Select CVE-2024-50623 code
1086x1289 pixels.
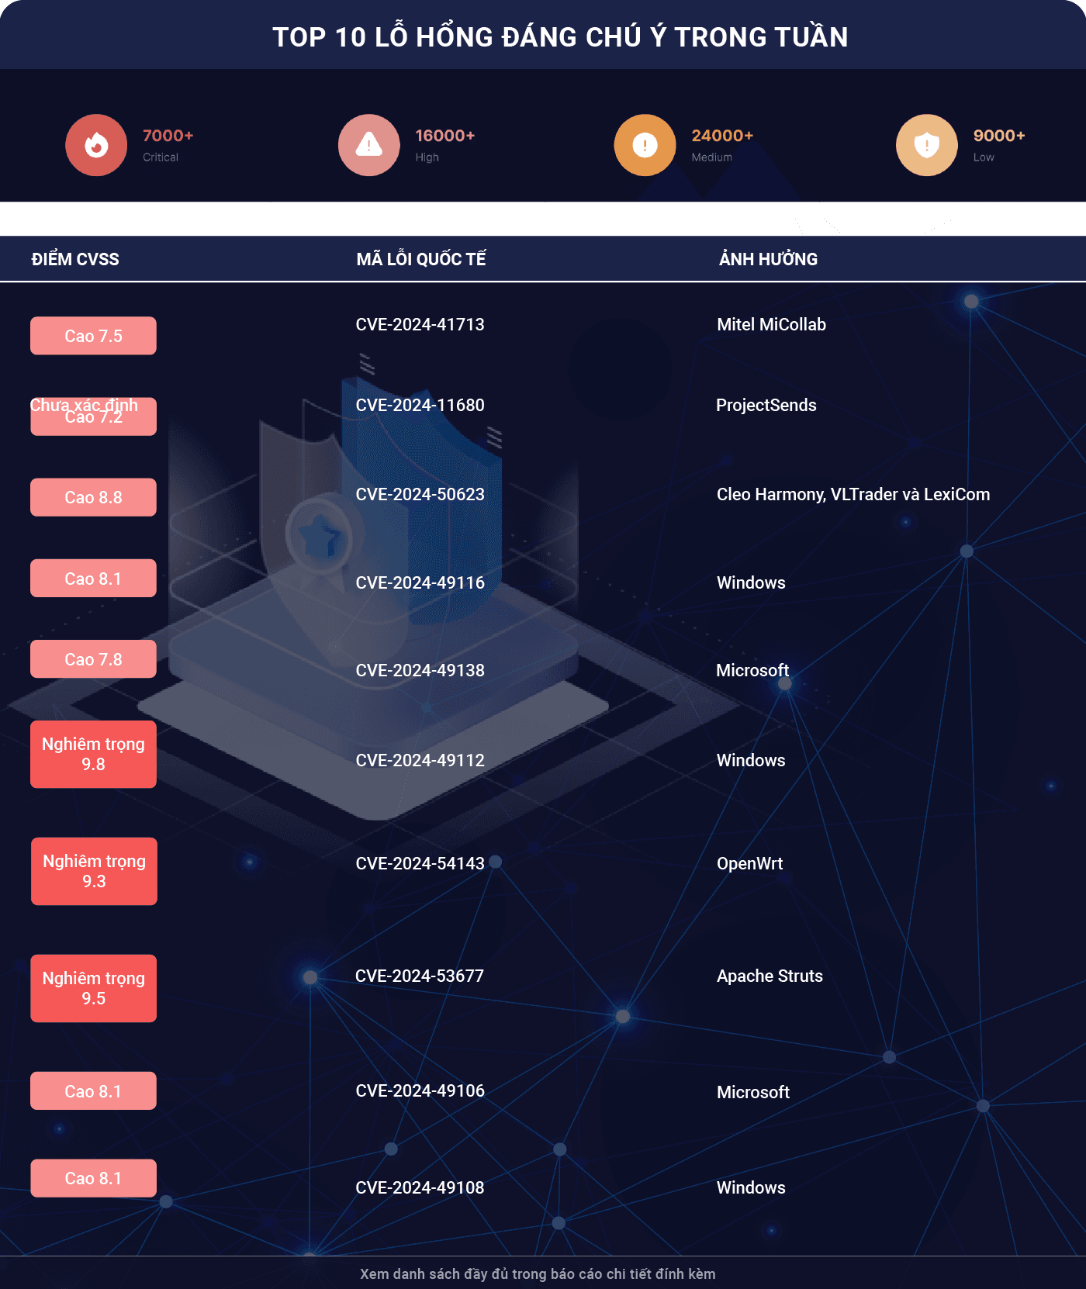click(420, 494)
